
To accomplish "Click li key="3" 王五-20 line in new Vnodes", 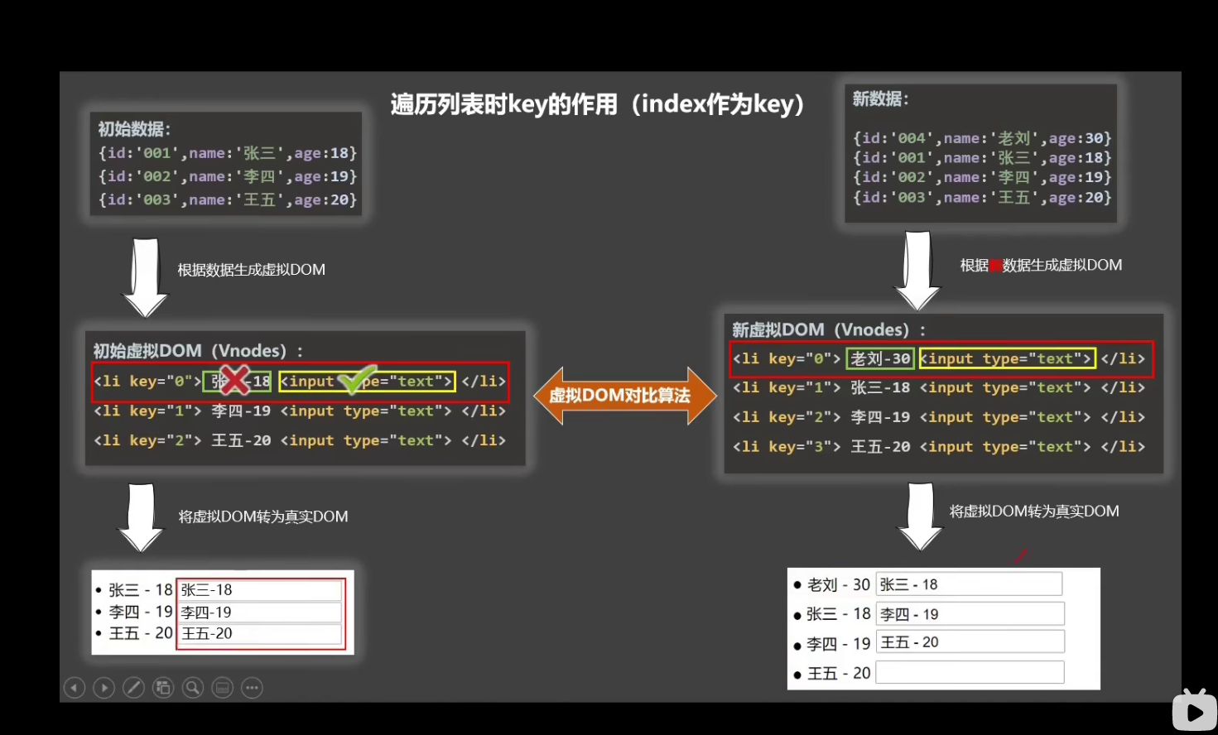I will click(x=939, y=447).
